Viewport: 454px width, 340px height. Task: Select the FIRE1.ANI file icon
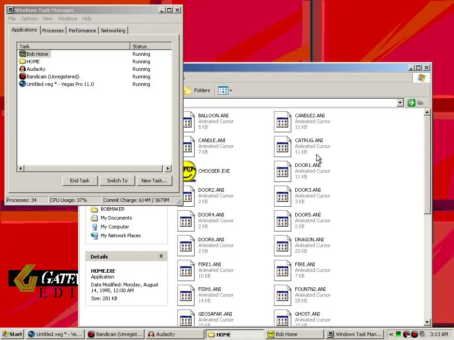[186, 270]
